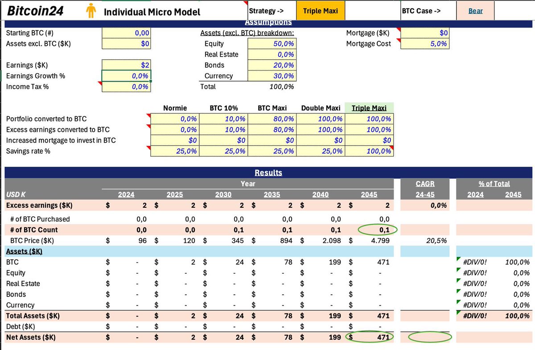
Task: Click the Debt ($K) row label
Action: click(21, 326)
